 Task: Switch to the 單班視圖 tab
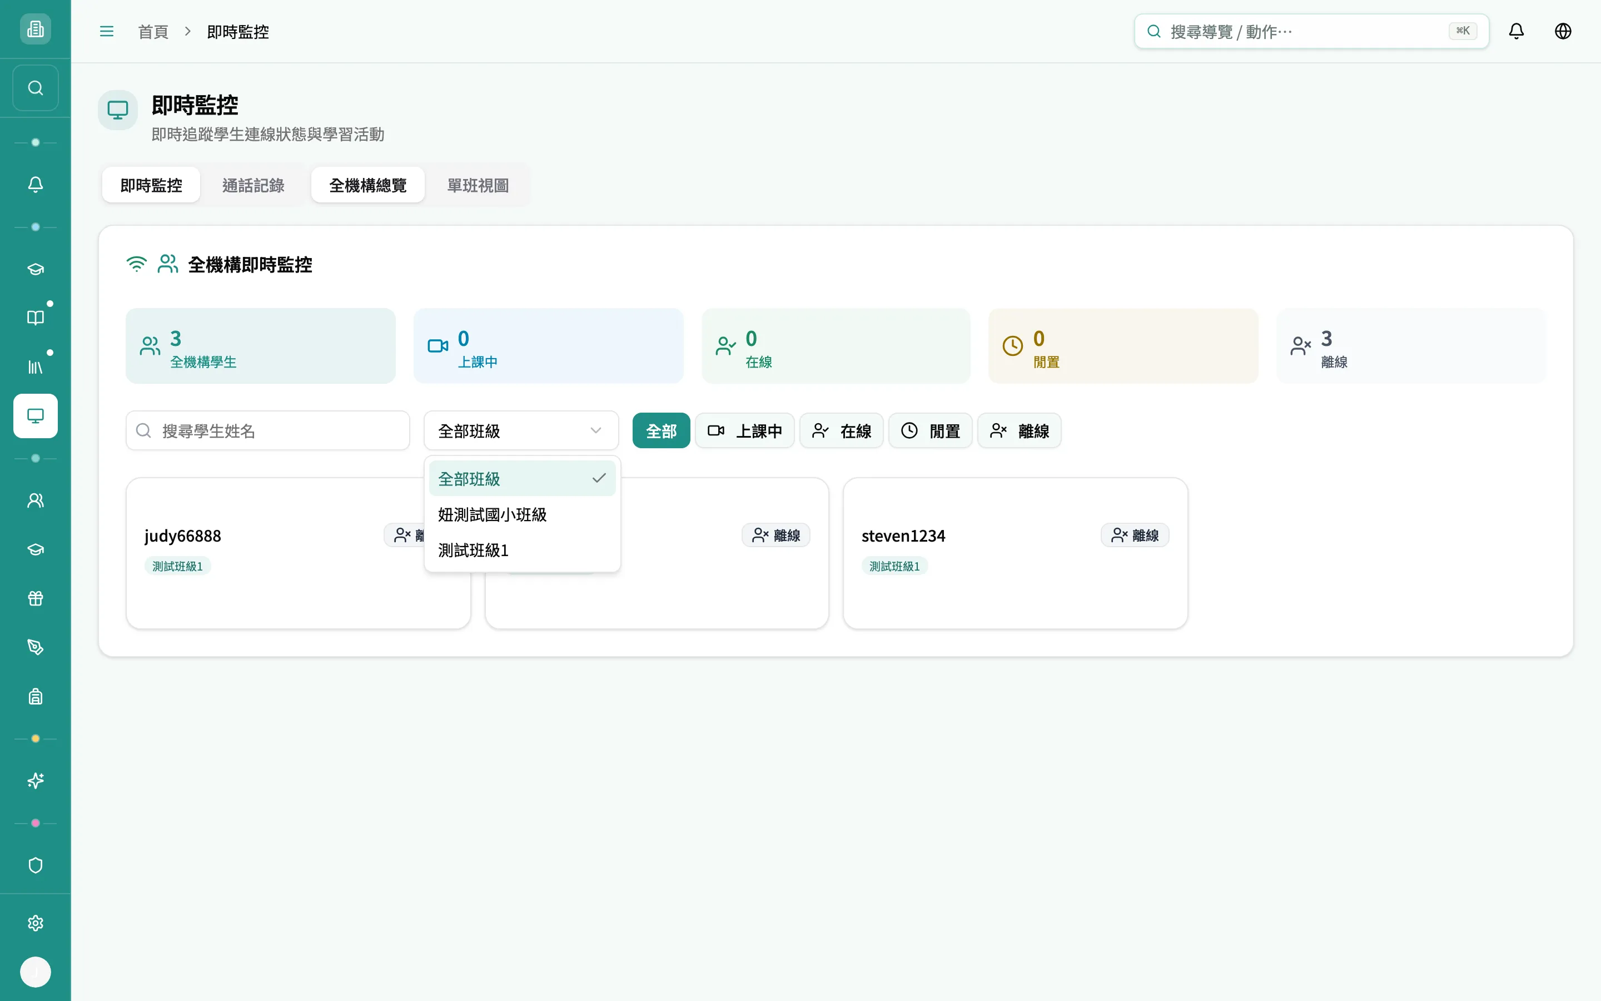point(478,185)
